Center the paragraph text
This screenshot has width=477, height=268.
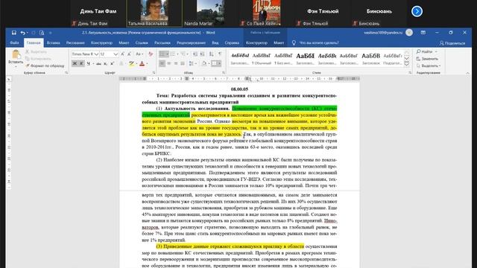tap(169, 63)
